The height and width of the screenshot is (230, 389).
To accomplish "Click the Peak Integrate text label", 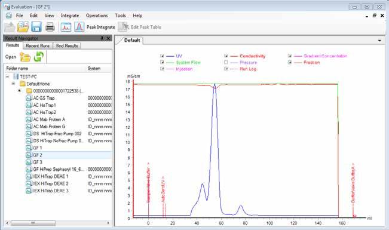I will pyautogui.click(x=101, y=27).
